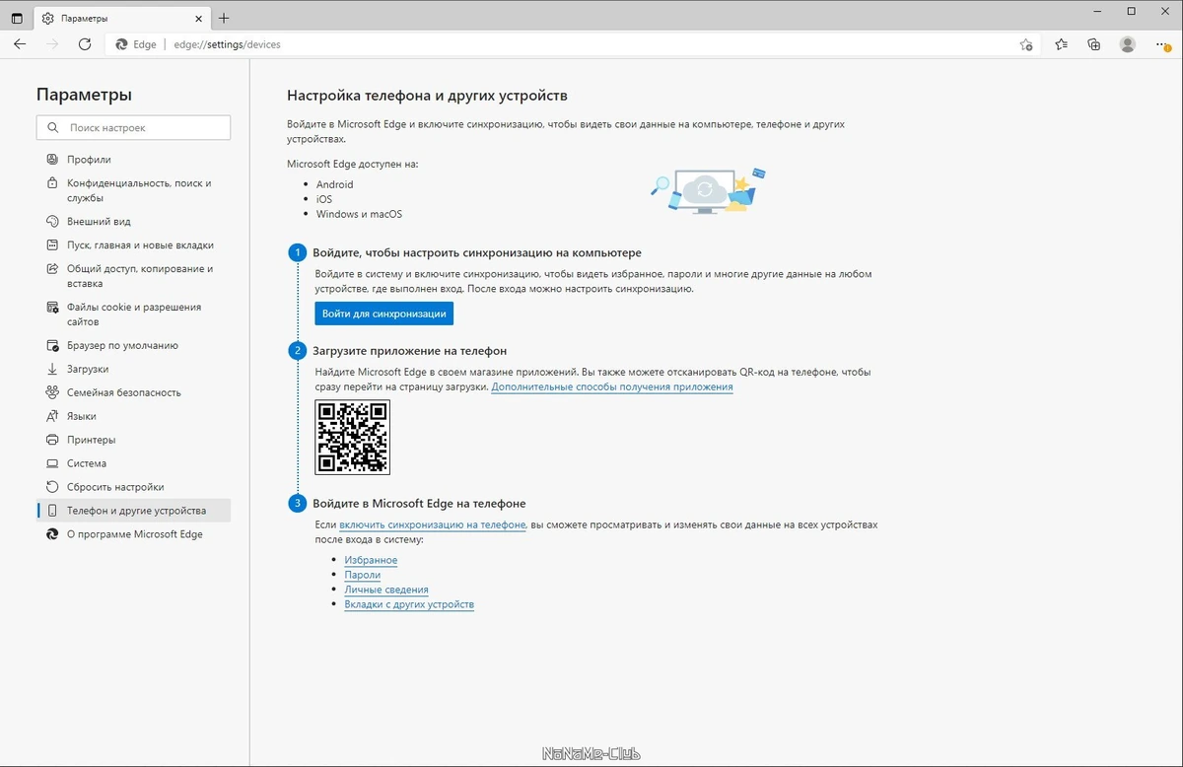Open the Favorites list icon
1183x767 pixels.
click(1061, 44)
